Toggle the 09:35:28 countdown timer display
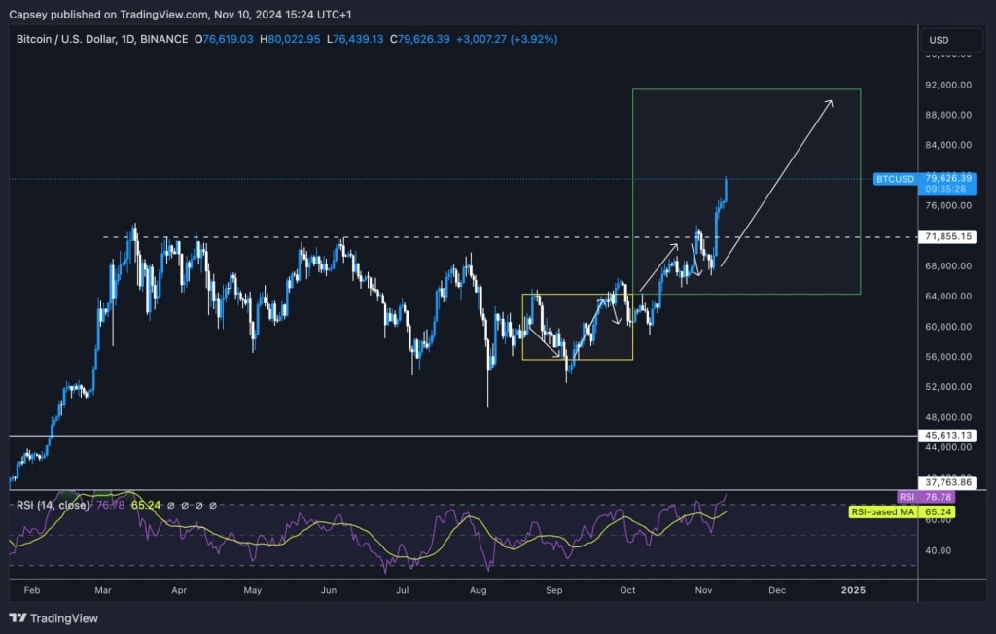996x634 pixels. click(x=947, y=190)
